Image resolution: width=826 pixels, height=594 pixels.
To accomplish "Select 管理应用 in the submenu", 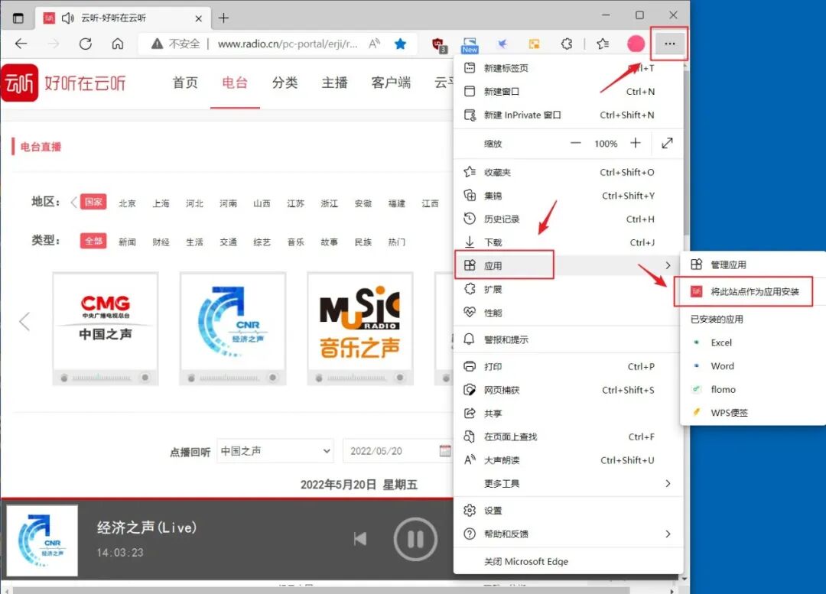I will pos(753,265).
